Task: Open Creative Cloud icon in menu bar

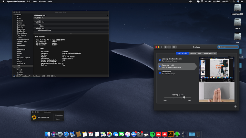Action: pos(190,2)
